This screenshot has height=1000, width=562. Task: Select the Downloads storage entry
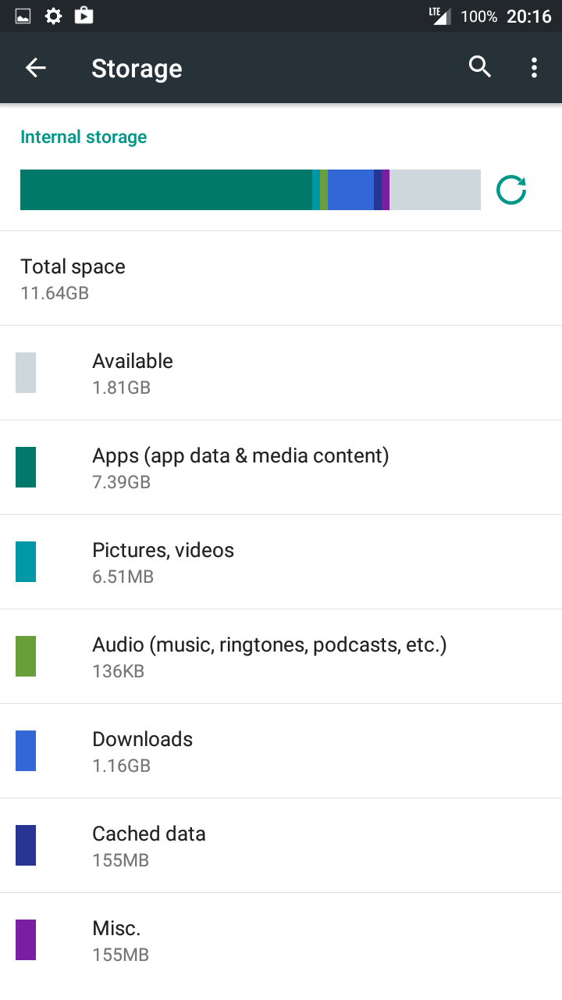[x=143, y=751]
